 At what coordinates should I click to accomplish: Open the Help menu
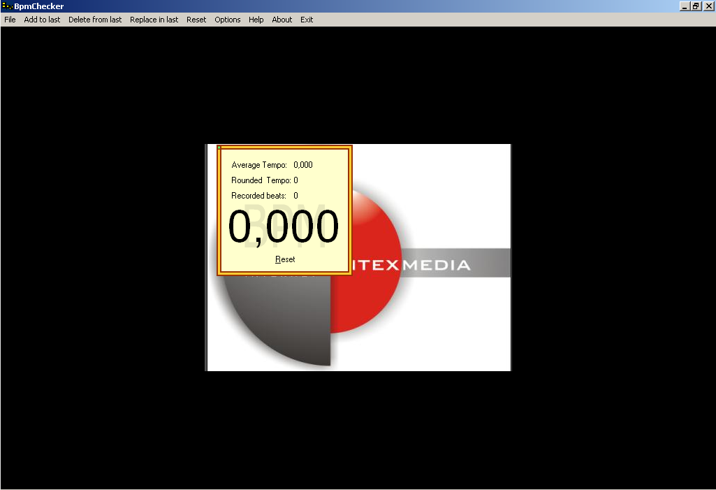point(256,20)
